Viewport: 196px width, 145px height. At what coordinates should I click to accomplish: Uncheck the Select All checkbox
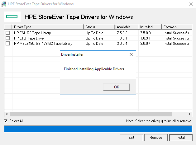click(6, 121)
